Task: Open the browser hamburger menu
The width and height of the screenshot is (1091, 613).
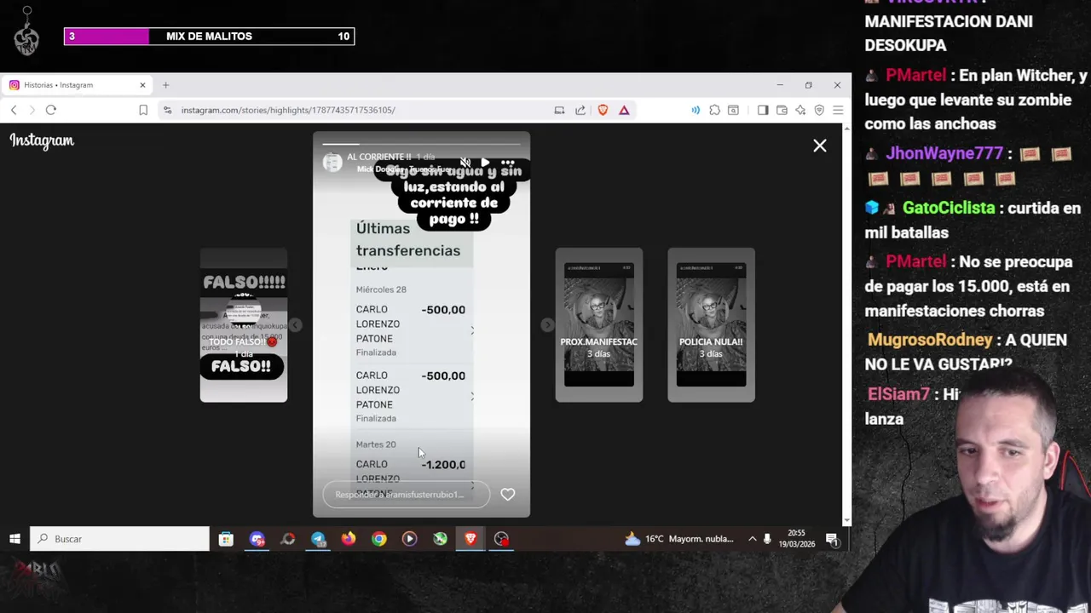Action: point(838,110)
